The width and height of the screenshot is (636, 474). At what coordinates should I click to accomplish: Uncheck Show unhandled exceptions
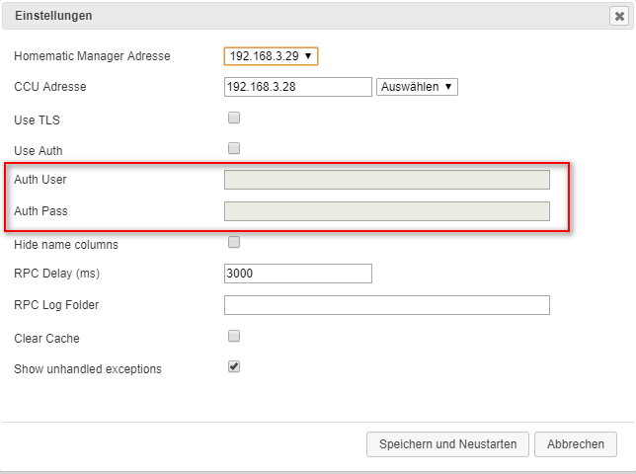click(234, 366)
